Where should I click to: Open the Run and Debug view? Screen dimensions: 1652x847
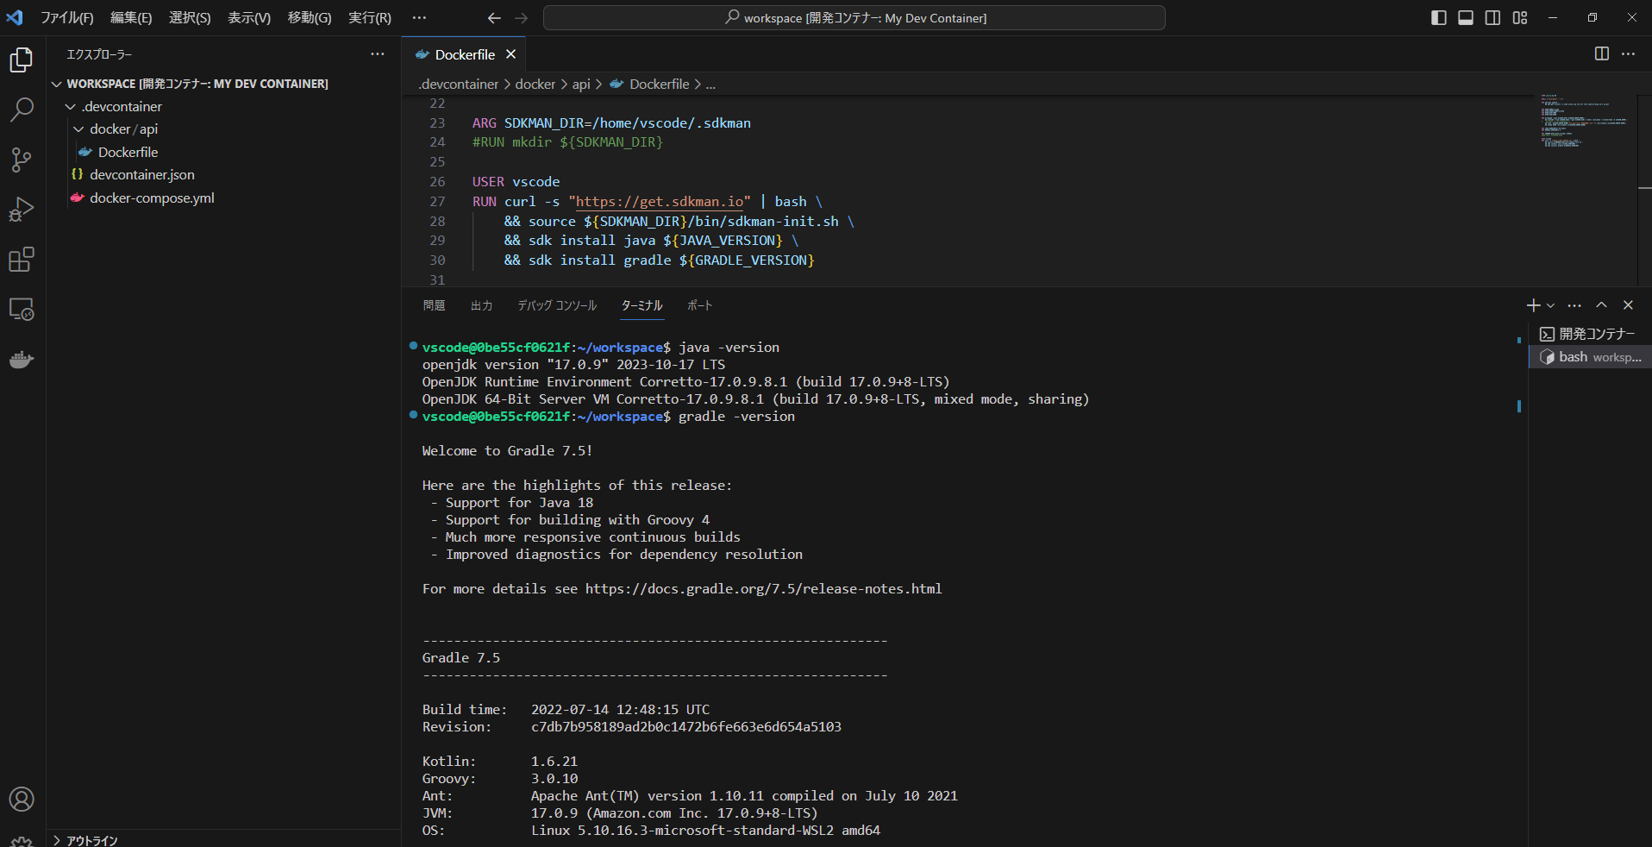click(21, 210)
